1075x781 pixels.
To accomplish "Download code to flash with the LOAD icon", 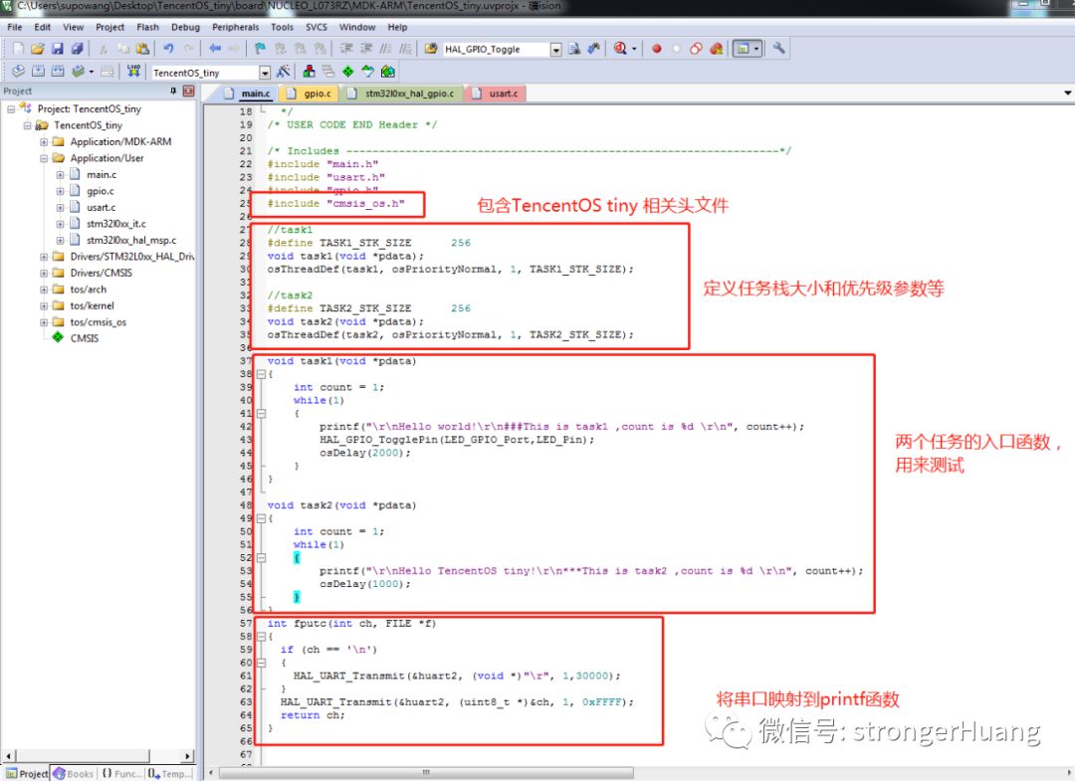I will tap(133, 72).
